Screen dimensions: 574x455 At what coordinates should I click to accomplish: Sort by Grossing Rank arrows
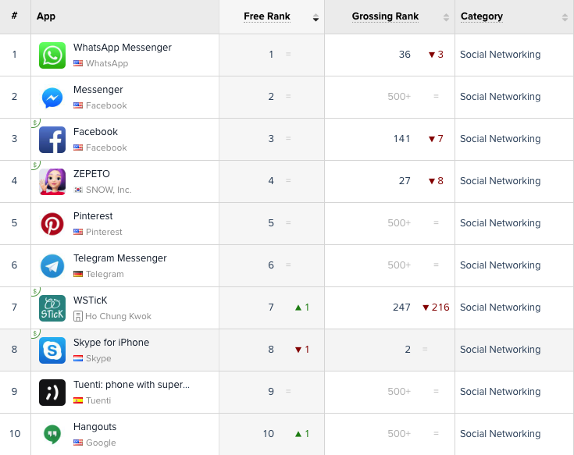[446, 17]
